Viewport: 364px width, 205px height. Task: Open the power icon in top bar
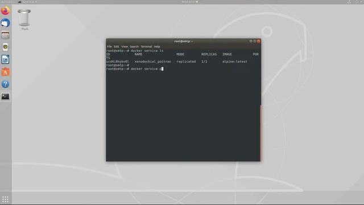[357, 2]
